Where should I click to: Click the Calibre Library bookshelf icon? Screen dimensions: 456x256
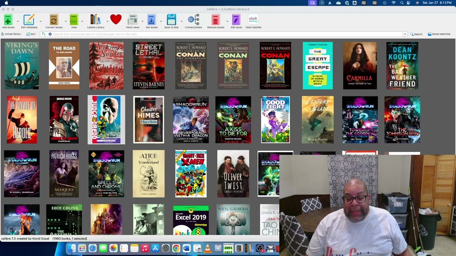click(x=95, y=20)
